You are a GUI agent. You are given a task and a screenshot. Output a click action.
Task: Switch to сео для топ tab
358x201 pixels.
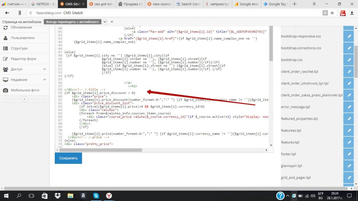[x=101, y=4]
